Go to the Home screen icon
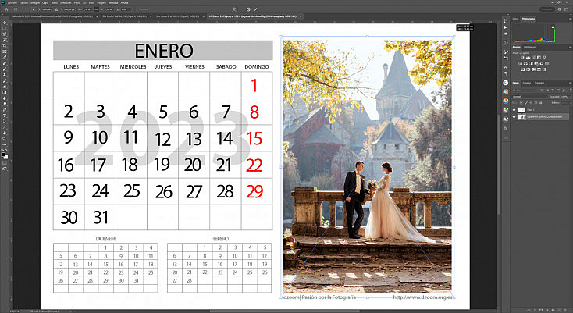This screenshot has width=573, height=313. click(6, 9)
